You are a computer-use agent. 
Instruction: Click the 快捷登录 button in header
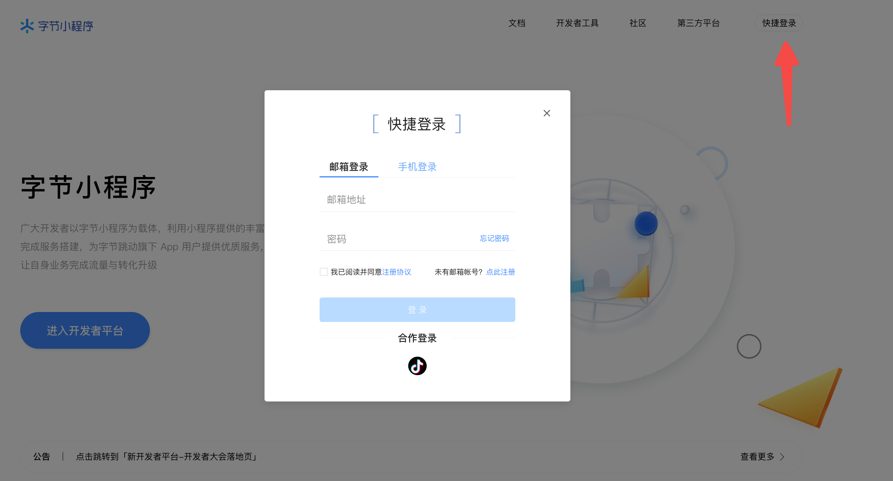coord(779,23)
